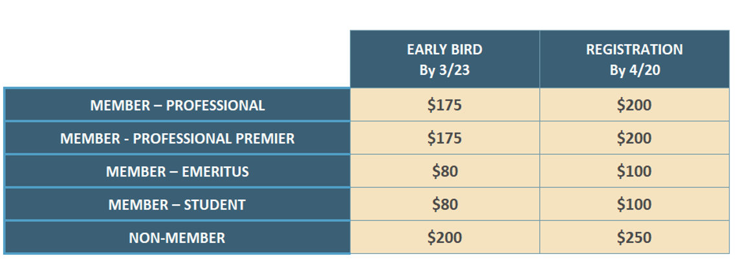Click the Professional member registration $200 price
This screenshot has width=740, height=265.
click(x=634, y=105)
